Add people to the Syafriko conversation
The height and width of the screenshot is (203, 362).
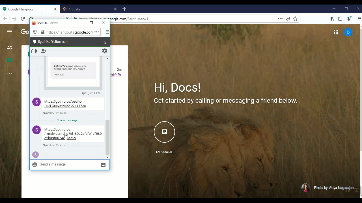coord(44,51)
